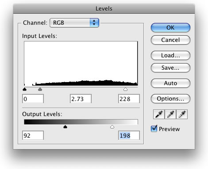Click the input midtone gamma slider
This screenshot has height=169, width=208.
[40, 89]
